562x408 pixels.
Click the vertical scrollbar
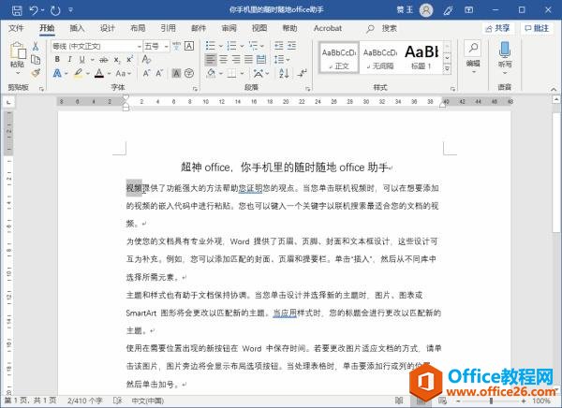555,172
